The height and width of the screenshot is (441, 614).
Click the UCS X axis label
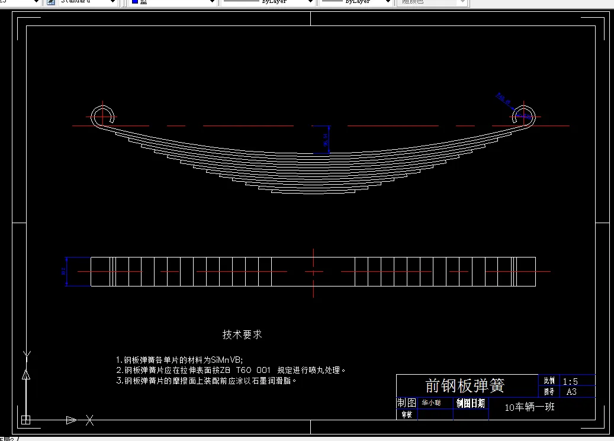tap(89, 420)
